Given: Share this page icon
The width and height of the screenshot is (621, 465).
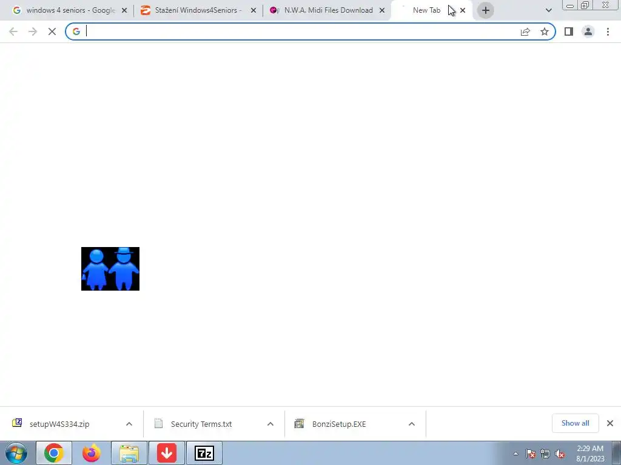Looking at the screenshot, I should pos(525,31).
